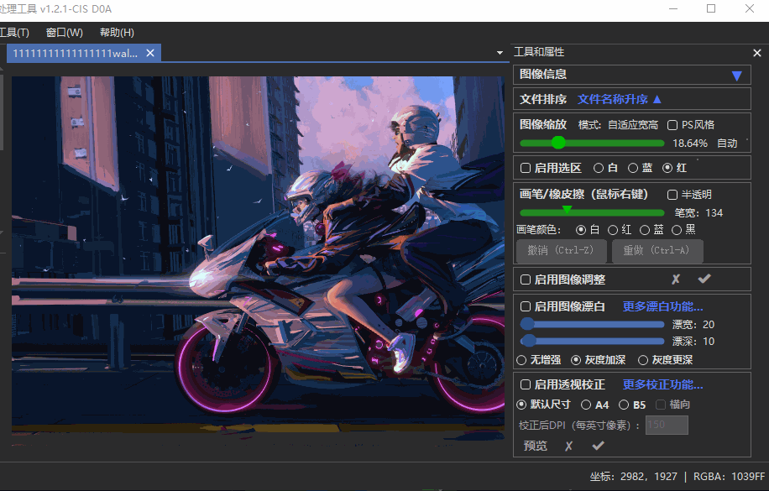
Task: Expand the 图像信息 section triangle
Action: coord(736,76)
